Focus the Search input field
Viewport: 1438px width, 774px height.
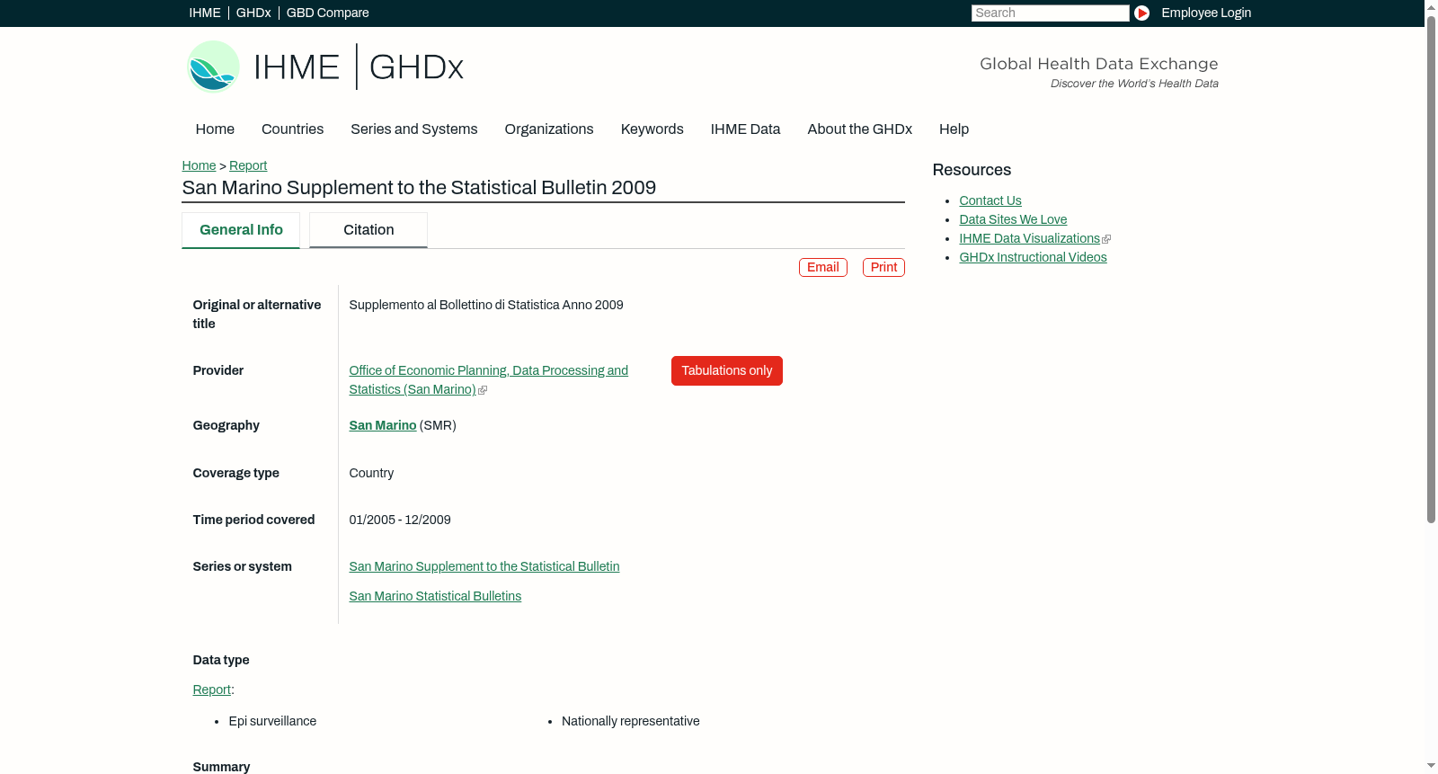[1050, 13]
